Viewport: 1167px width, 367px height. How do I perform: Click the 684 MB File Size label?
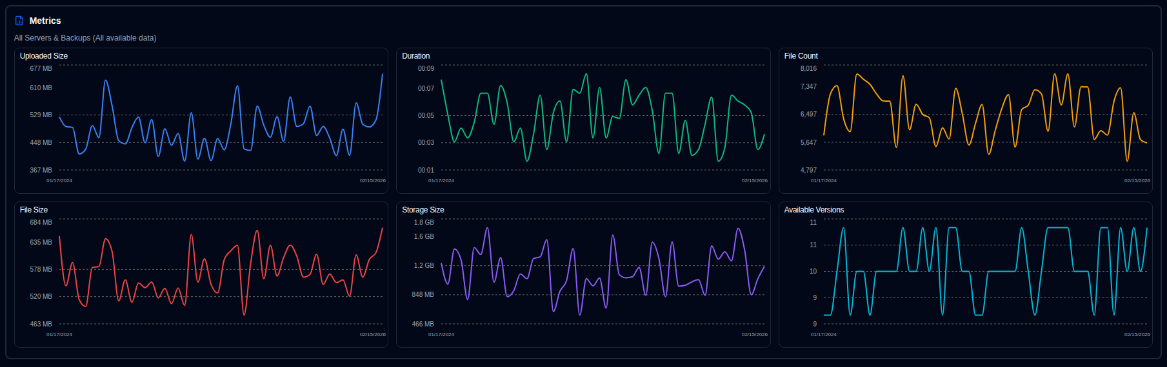tap(41, 222)
